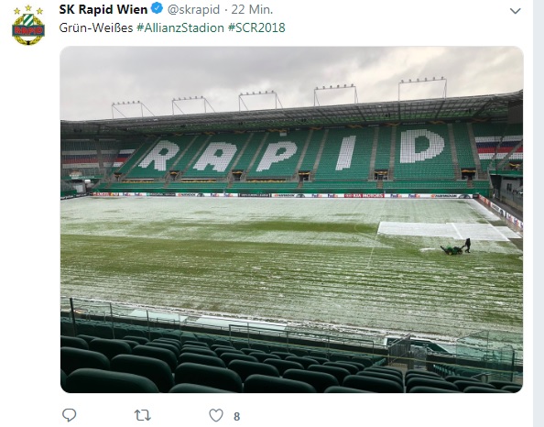The image size is (544, 427).
Task: Retweet the SK Rapid Wien post
Action: click(x=142, y=415)
